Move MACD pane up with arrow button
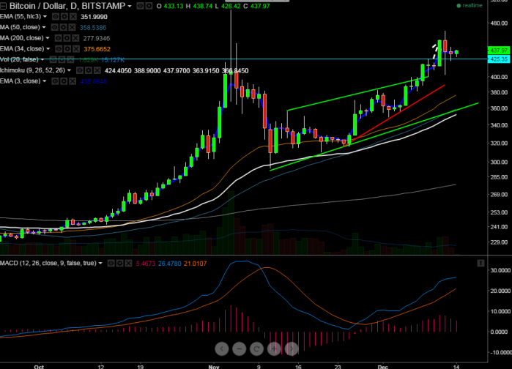 pyautogui.click(x=481, y=264)
